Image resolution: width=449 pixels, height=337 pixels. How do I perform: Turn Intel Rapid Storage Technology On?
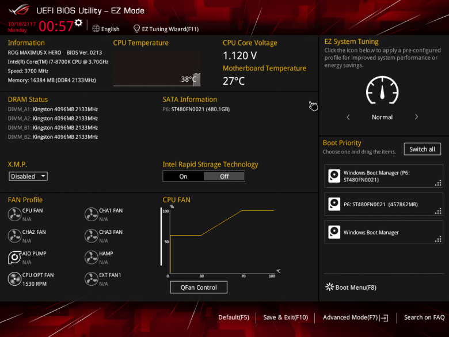183,176
